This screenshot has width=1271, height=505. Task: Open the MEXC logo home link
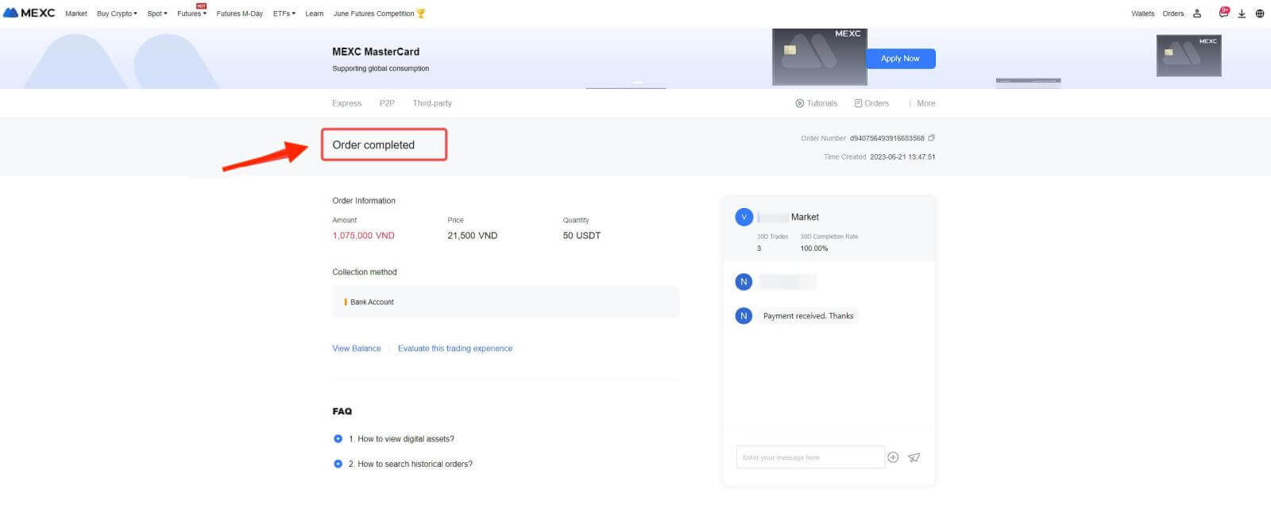point(29,13)
